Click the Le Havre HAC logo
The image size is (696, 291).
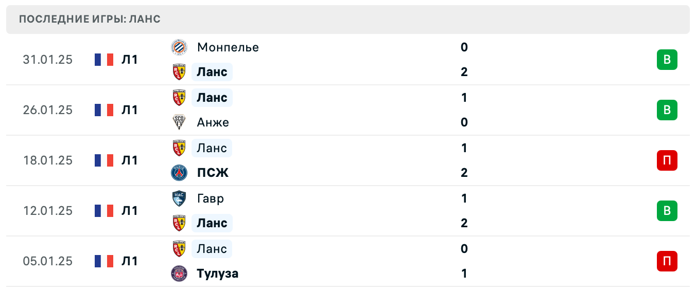coord(179,198)
